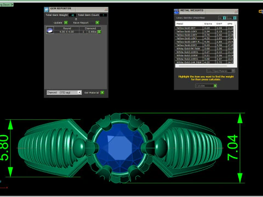The width and height of the screenshot is (263, 197).
Task: Click the 0.45tw weight cell
Action: tap(92, 32)
